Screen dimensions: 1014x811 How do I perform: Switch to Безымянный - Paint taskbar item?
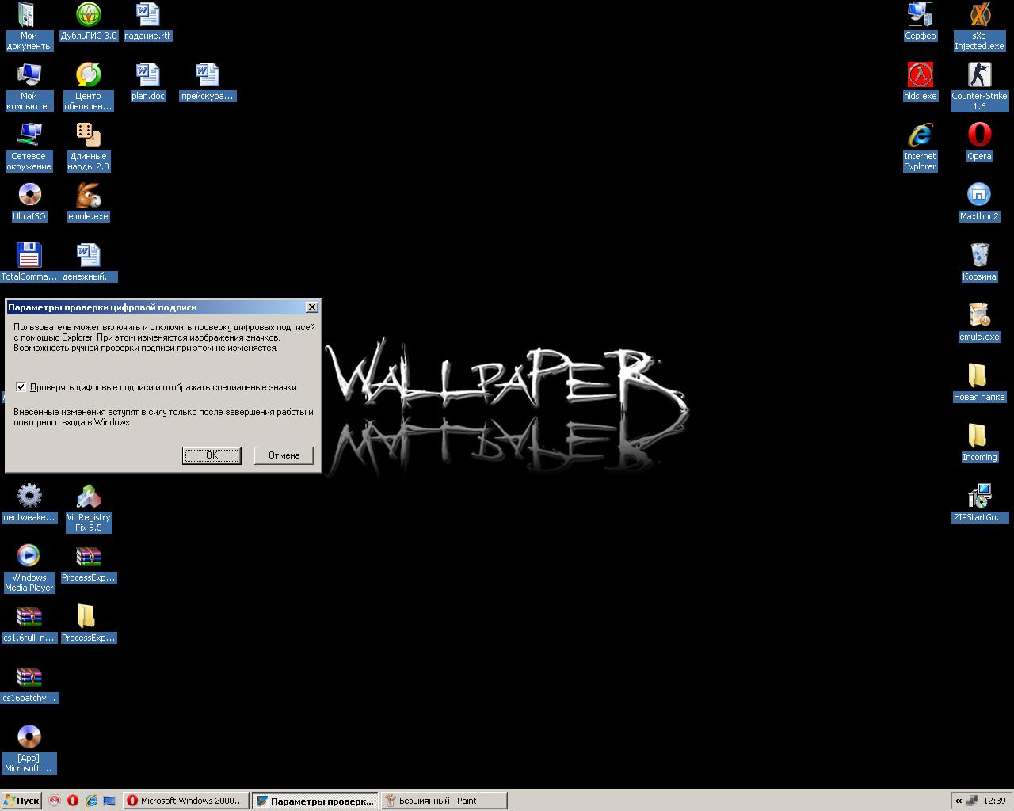(x=444, y=801)
